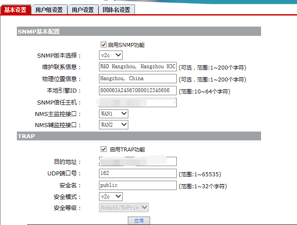
Task: Open the 用户组设置 tab
Action: click(49, 10)
